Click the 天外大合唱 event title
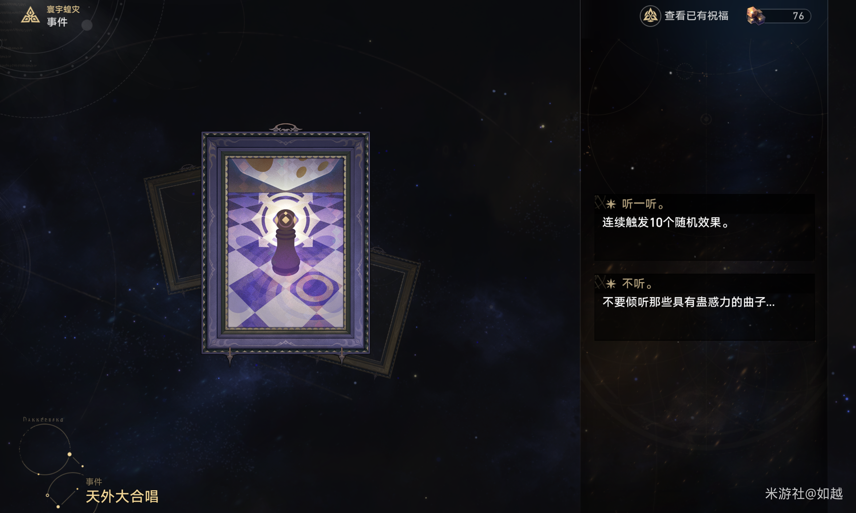The image size is (856, 513). click(x=122, y=496)
